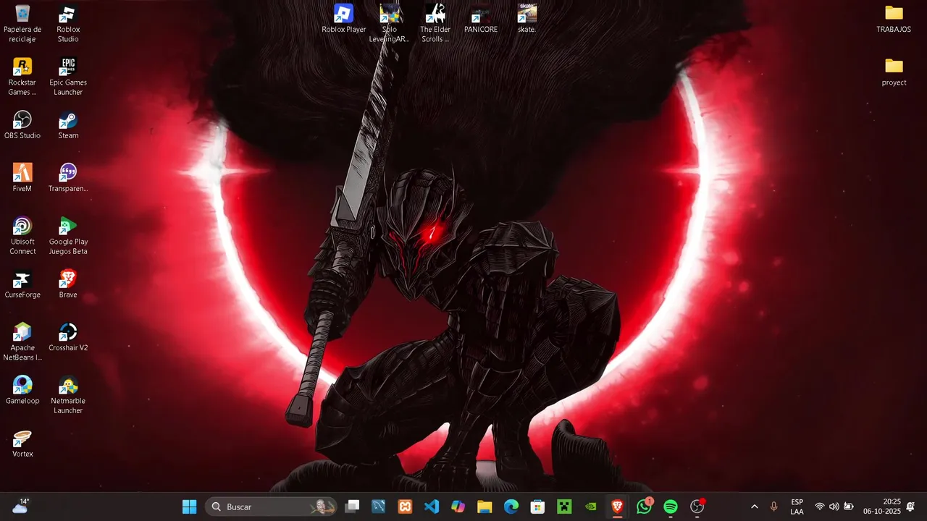Viewport: 927px width, 521px height.
Task: Select the OBS Studio desktop icon
Action: 22,124
